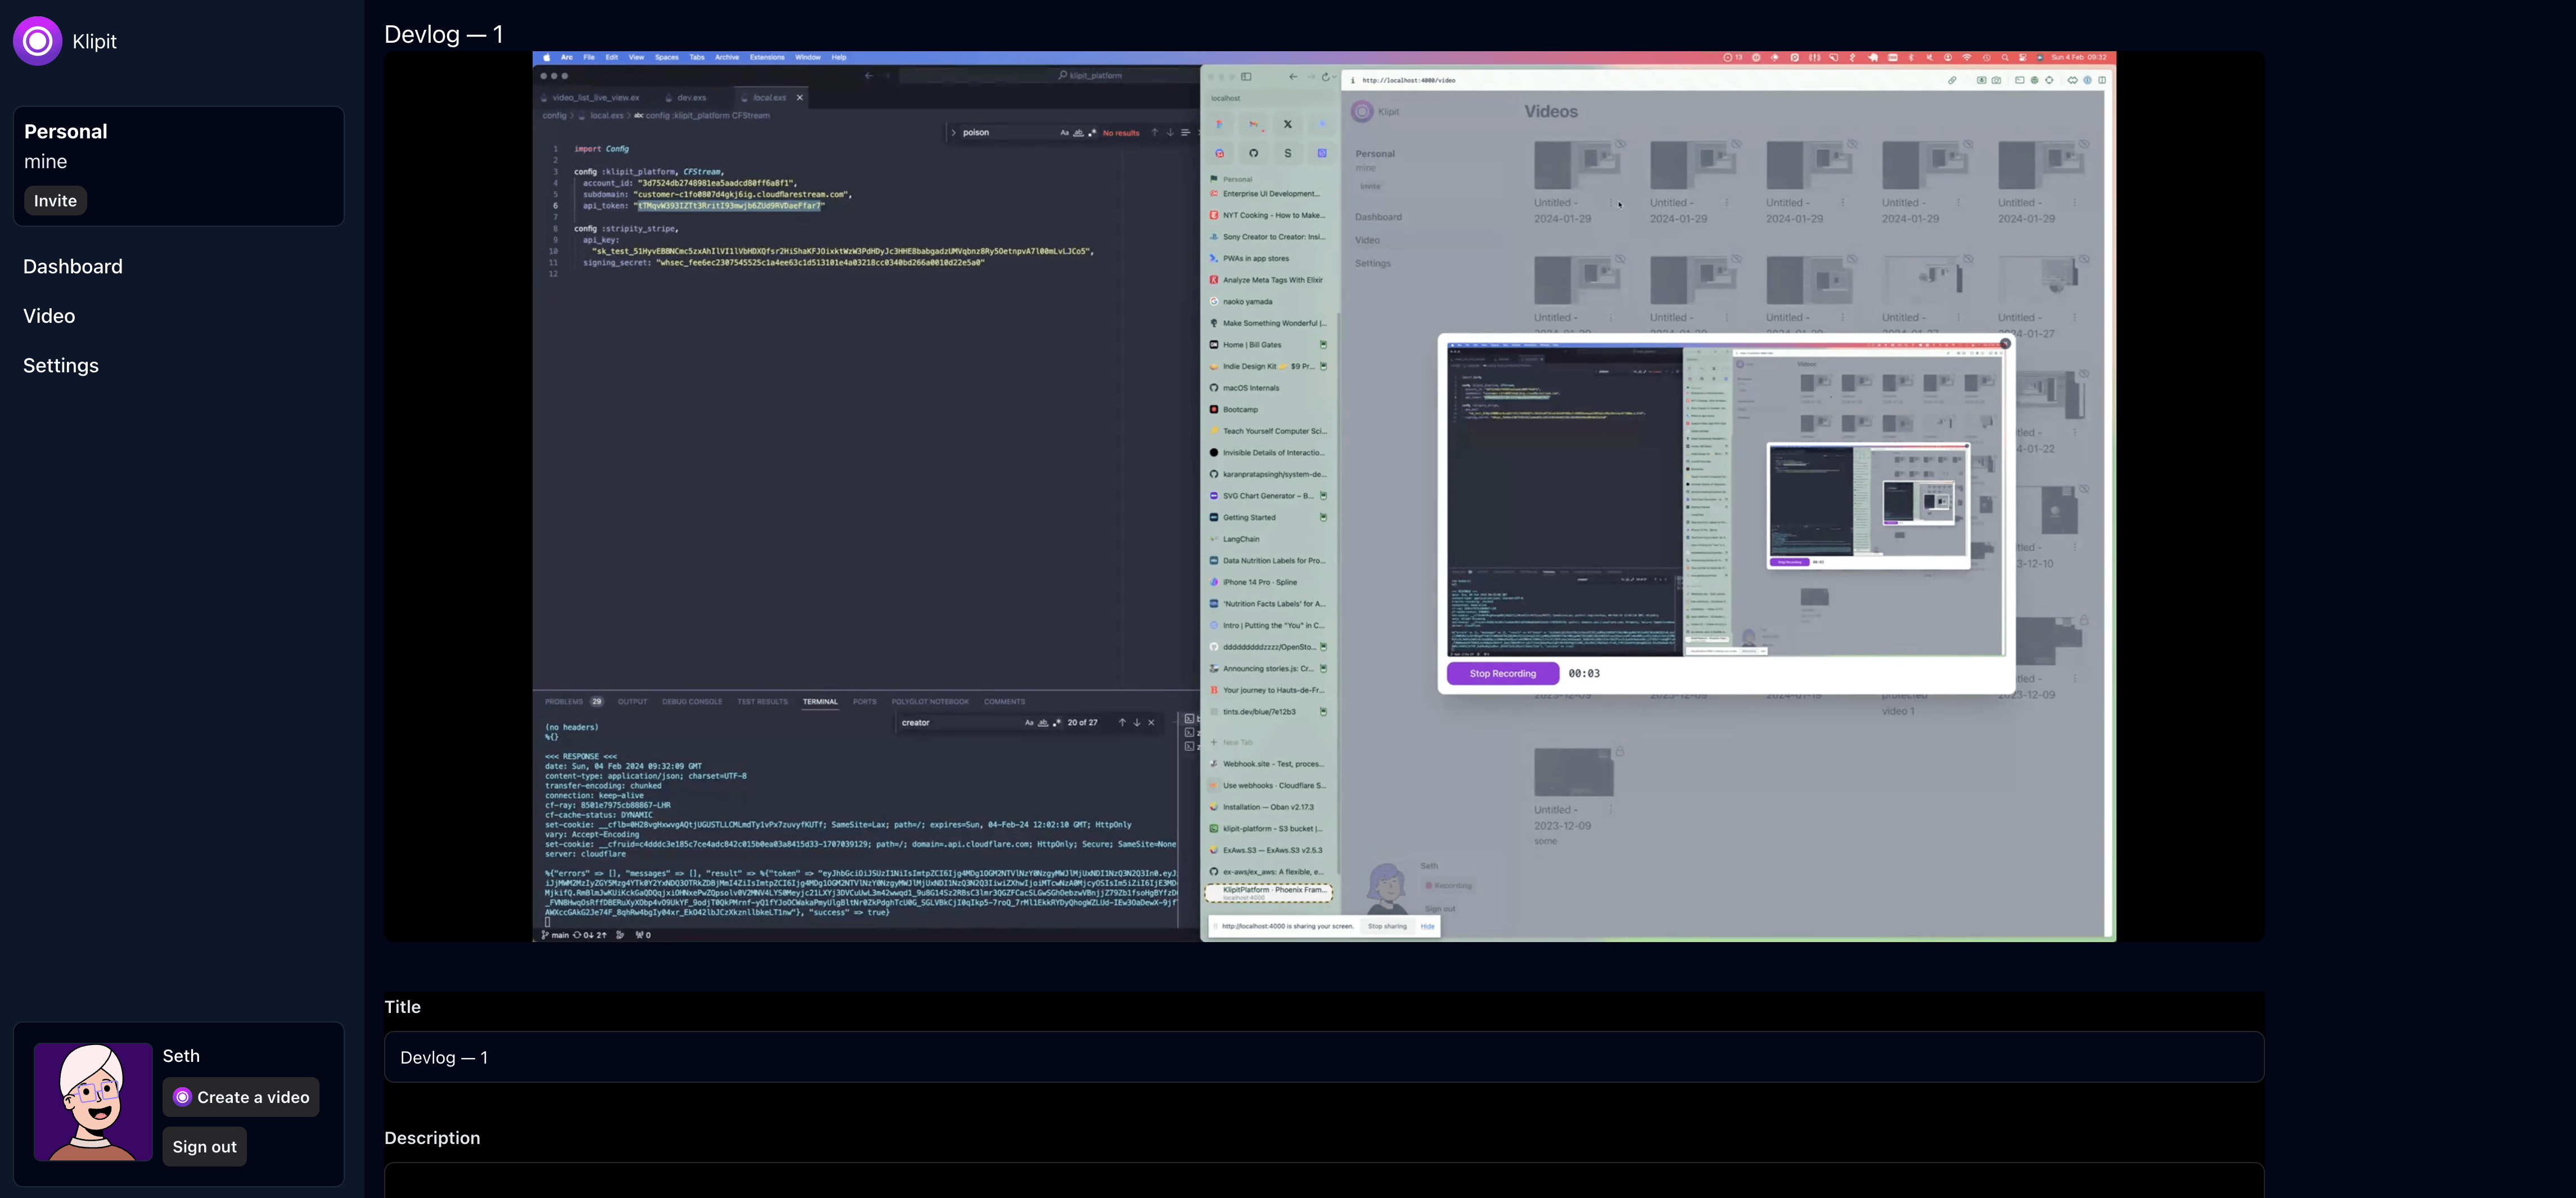Viewport: 2576px width, 1198px height.
Task: In the video, close the recording preview popup
Action: (x=2005, y=343)
